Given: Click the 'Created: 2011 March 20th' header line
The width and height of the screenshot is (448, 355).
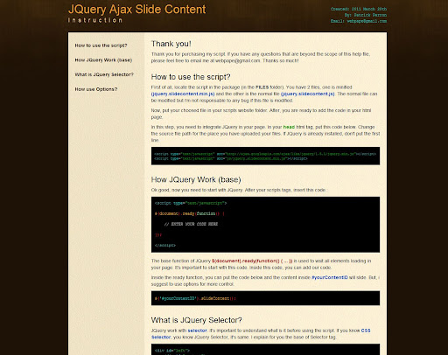Looking at the screenshot, I should tap(359, 9).
